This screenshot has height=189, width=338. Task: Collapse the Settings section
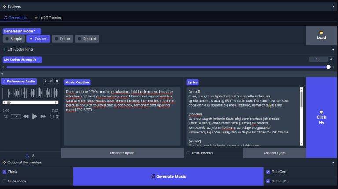[333, 7]
